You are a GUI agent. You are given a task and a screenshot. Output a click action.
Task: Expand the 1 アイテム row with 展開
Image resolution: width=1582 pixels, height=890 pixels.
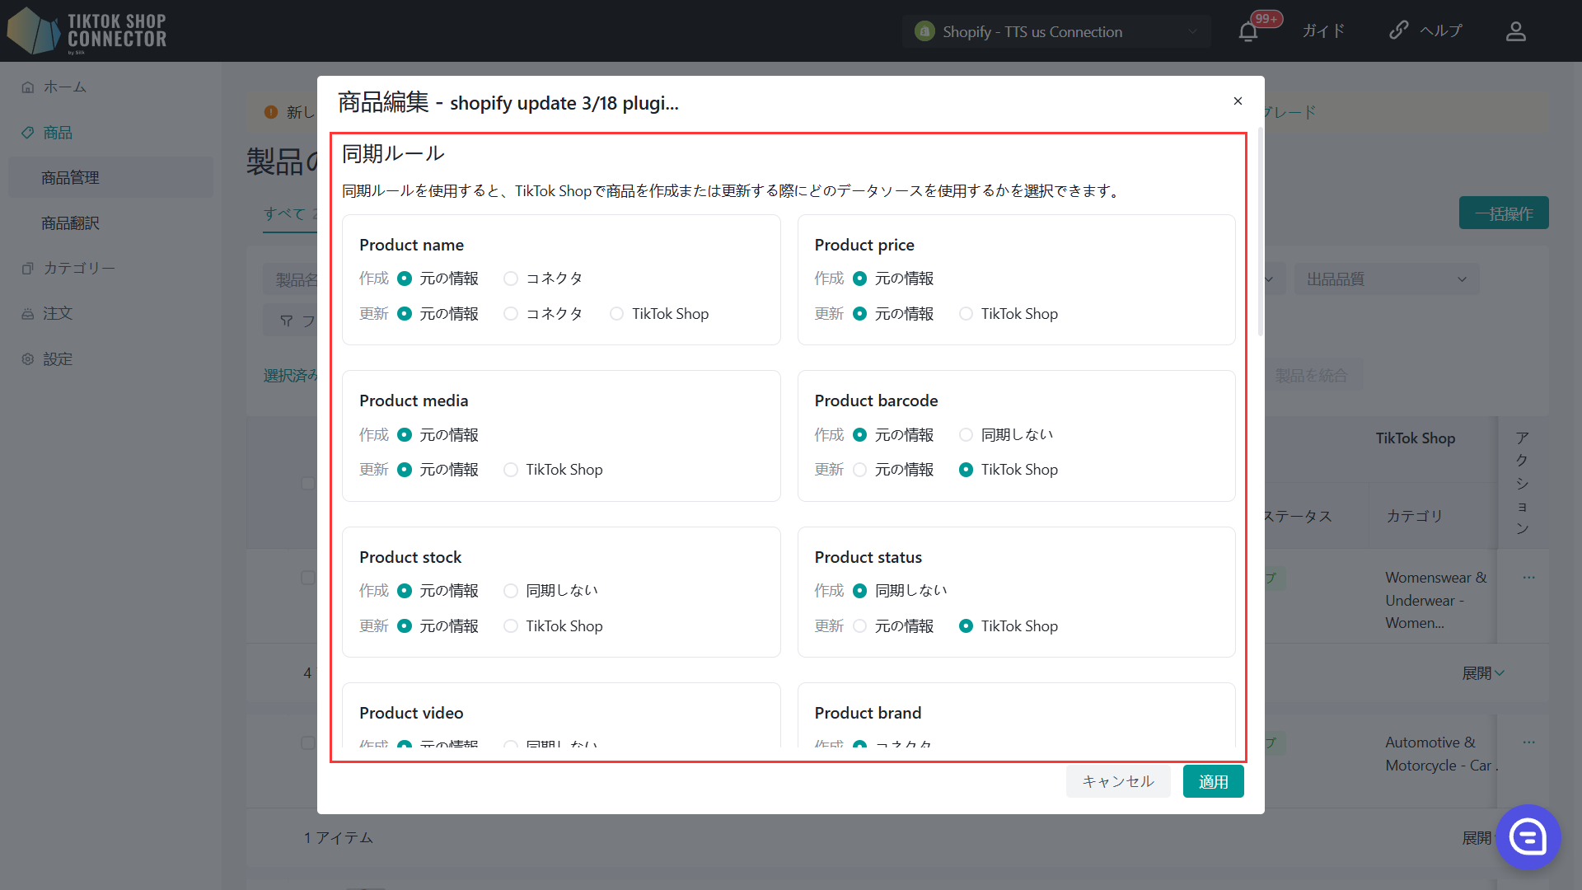pos(1478,838)
